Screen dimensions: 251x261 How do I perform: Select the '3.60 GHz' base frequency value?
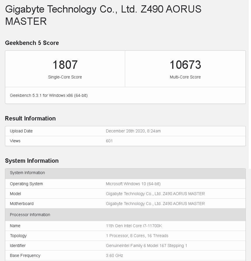click(114, 255)
